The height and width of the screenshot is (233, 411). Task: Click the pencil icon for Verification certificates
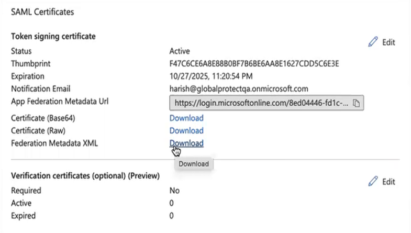[373, 181]
